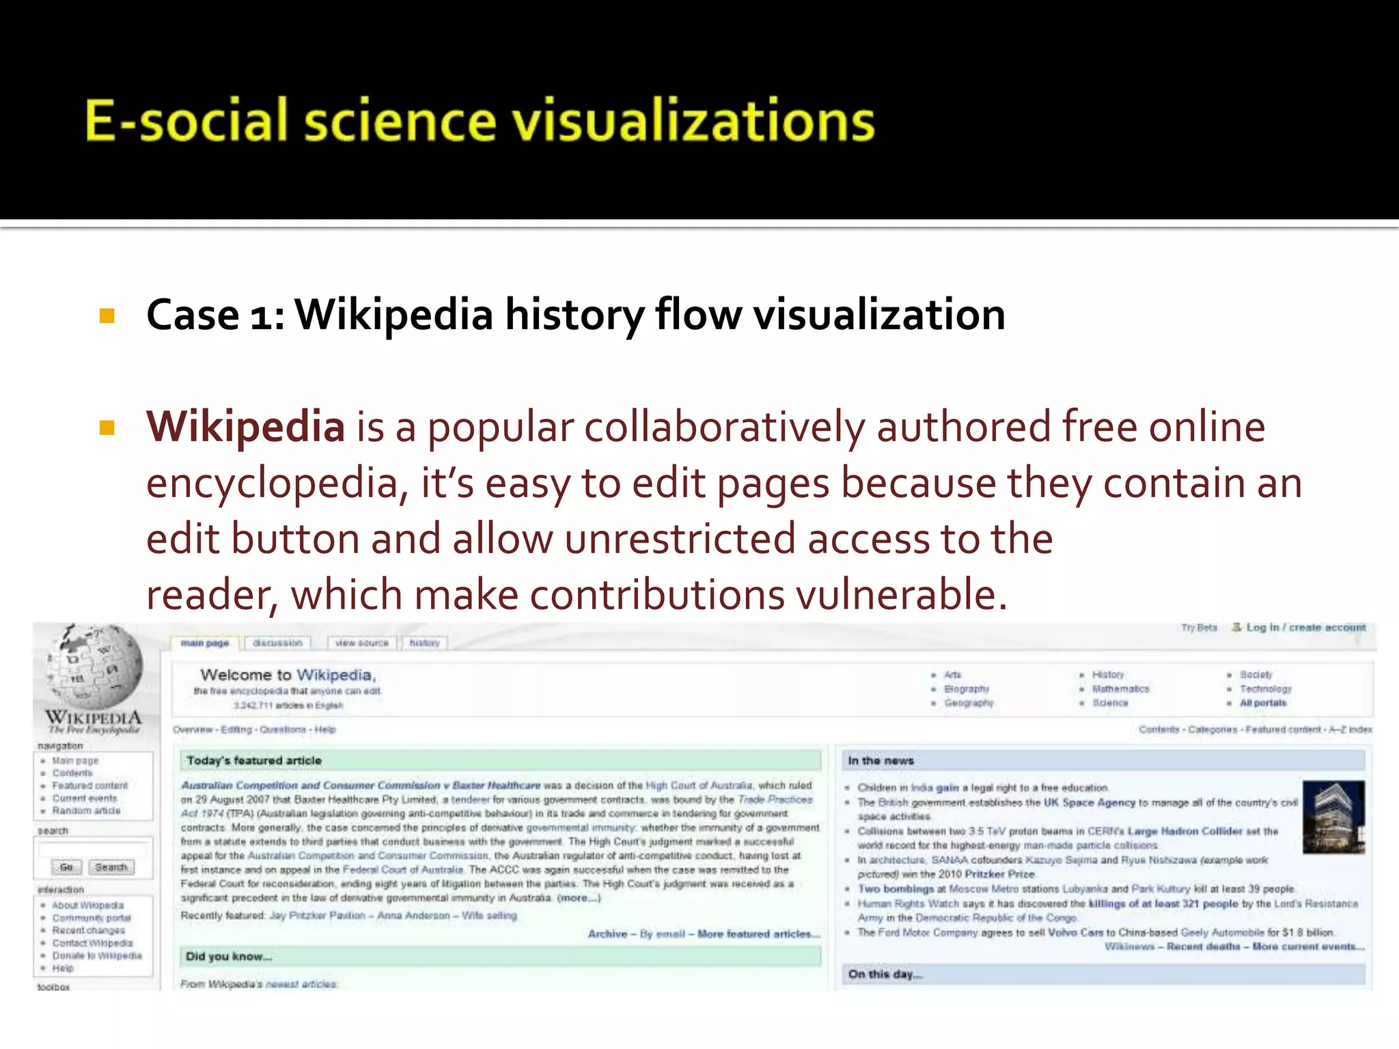Select the history tab
This screenshot has height=1049, width=1399.
(424, 643)
